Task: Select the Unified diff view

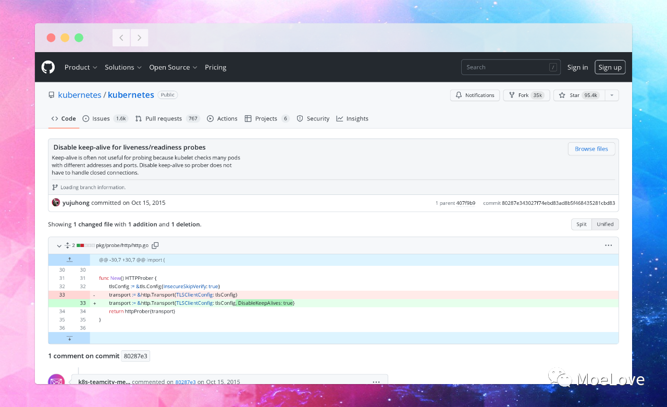Action: click(x=605, y=224)
